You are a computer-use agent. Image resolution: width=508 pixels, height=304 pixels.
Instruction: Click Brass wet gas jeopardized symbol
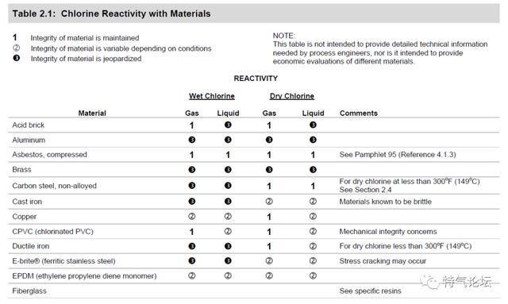[192, 170]
